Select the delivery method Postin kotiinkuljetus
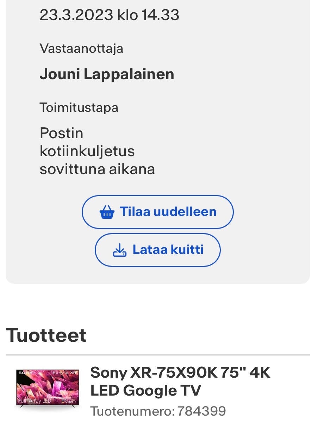 point(87,142)
